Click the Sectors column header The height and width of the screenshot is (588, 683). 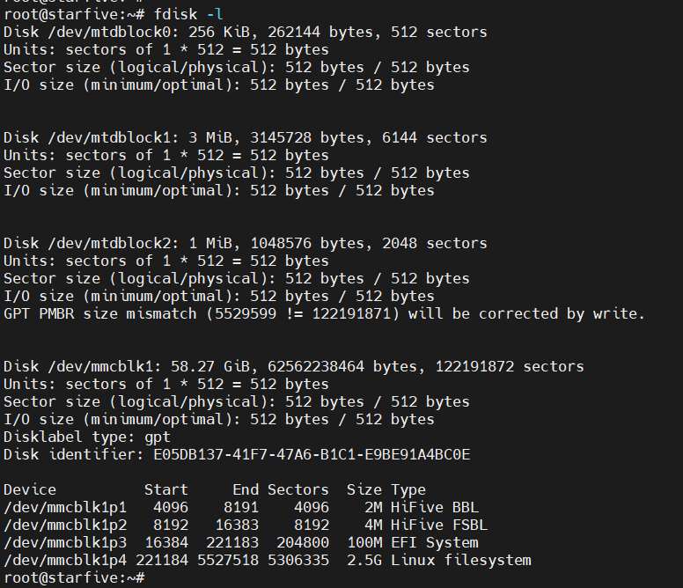[298, 489]
